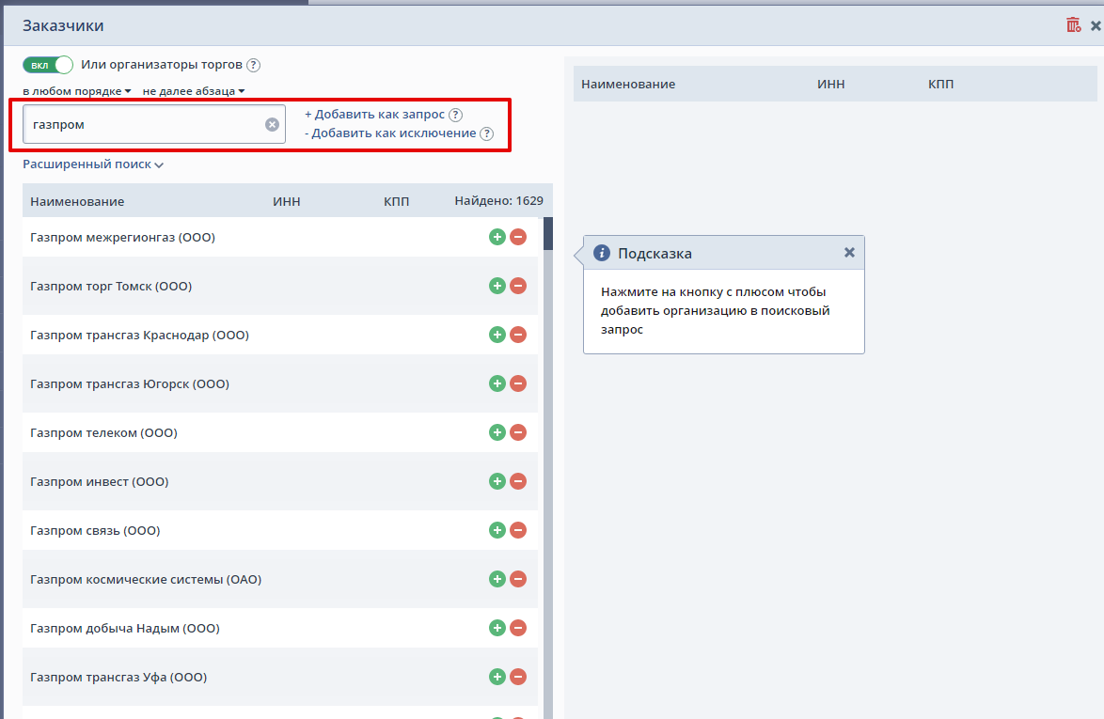The height and width of the screenshot is (719, 1104).
Task: Toggle the ВКЛ switch for организаторы торгов
Action: (x=48, y=65)
